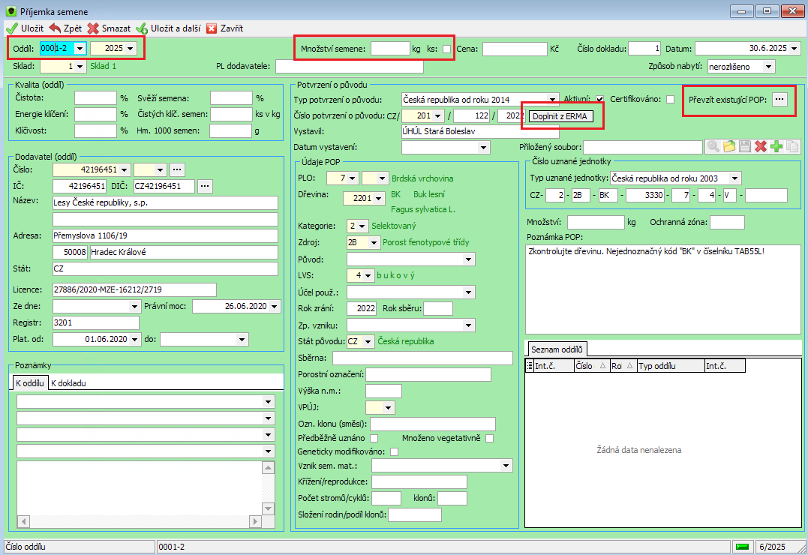Enable the Certifikováno checkbox
Image resolution: width=808 pixels, height=555 pixels.
tap(670, 99)
